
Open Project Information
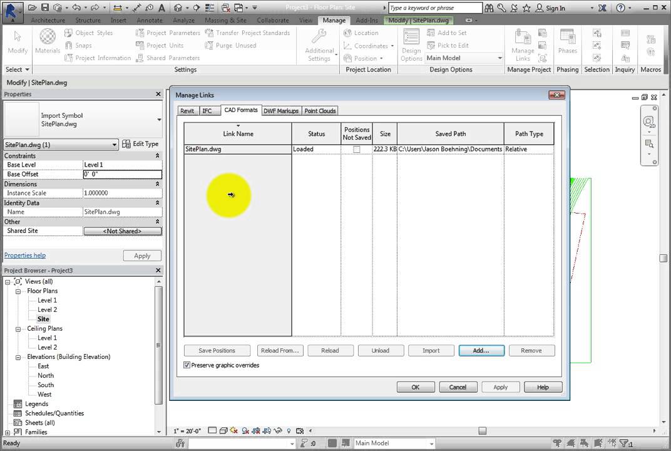tap(98, 58)
